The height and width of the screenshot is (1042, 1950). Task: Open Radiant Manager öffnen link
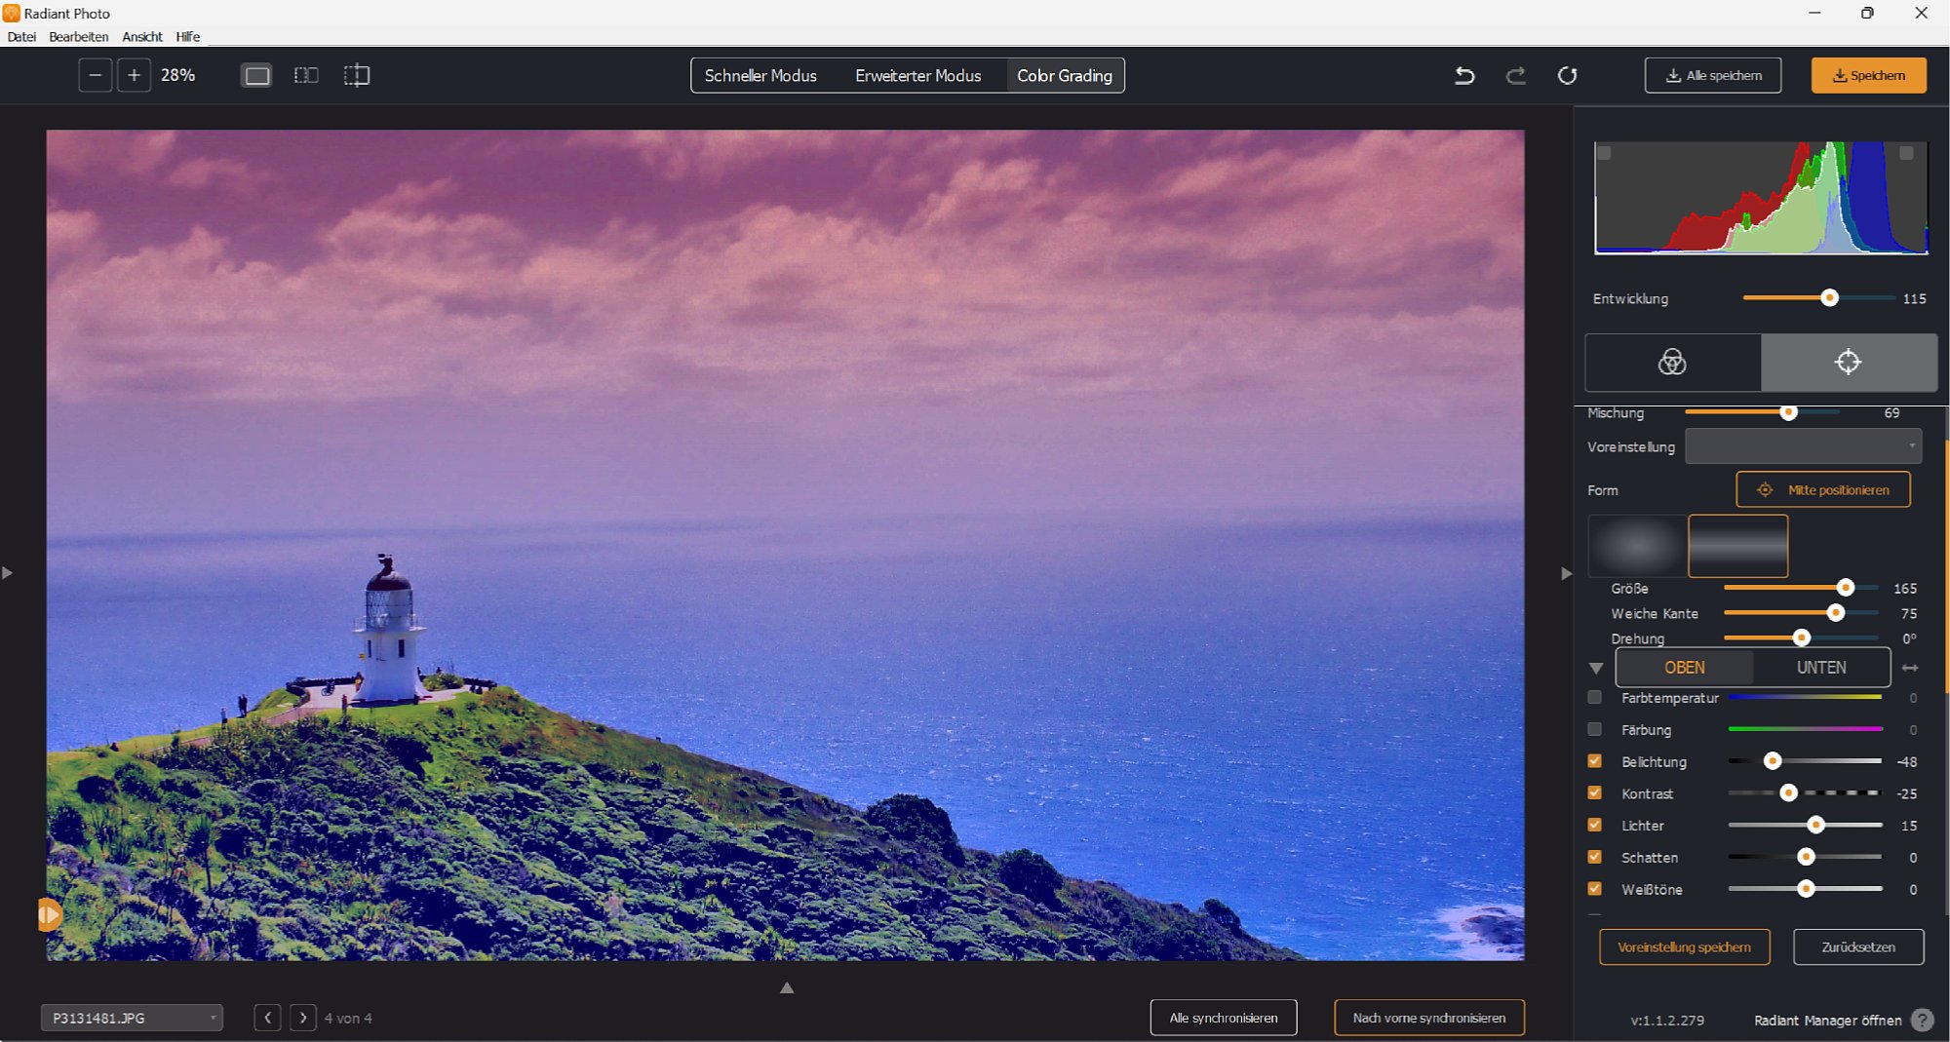1828,1021
